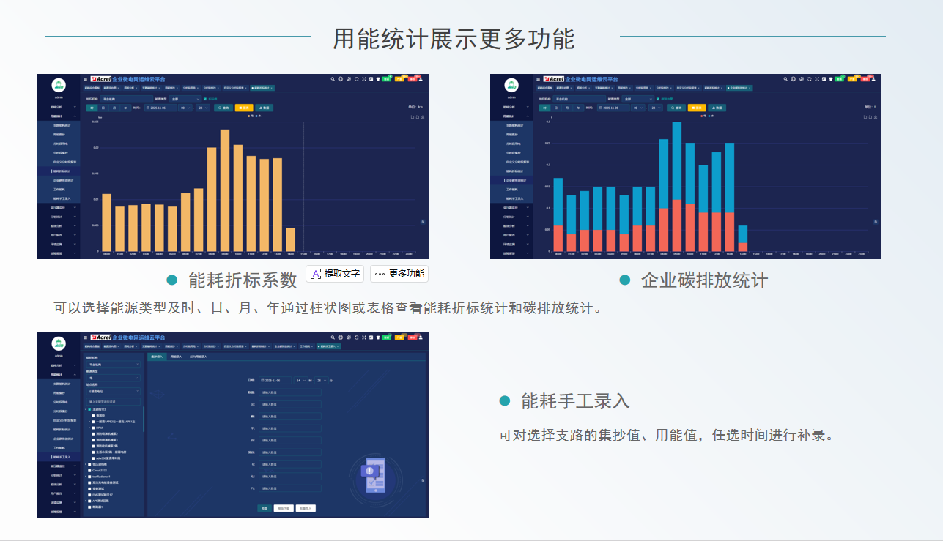Check the Circuit3322 checkbox in the tree
This screenshot has height=541, width=943.
point(89,470)
